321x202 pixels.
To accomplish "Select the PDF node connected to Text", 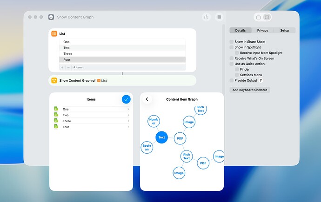I will pyautogui.click(x=180, y=138).
